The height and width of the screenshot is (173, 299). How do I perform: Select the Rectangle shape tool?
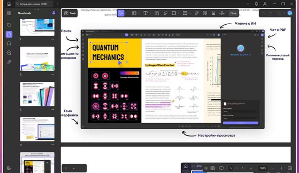click(174, 13)
